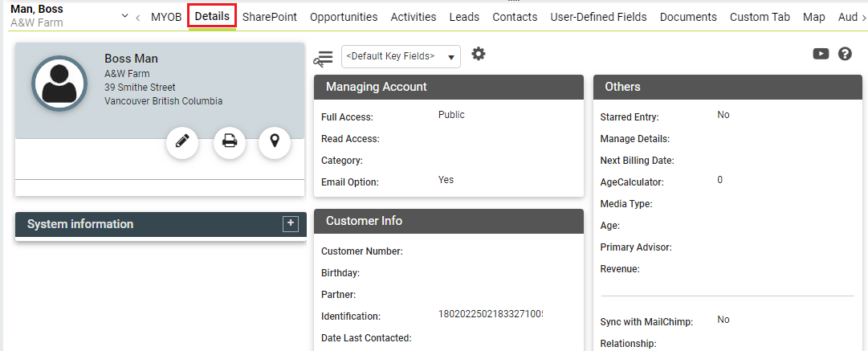This screenshot has width=868, height=351.
Task: Click the question mark help icon
Action: 845,54
